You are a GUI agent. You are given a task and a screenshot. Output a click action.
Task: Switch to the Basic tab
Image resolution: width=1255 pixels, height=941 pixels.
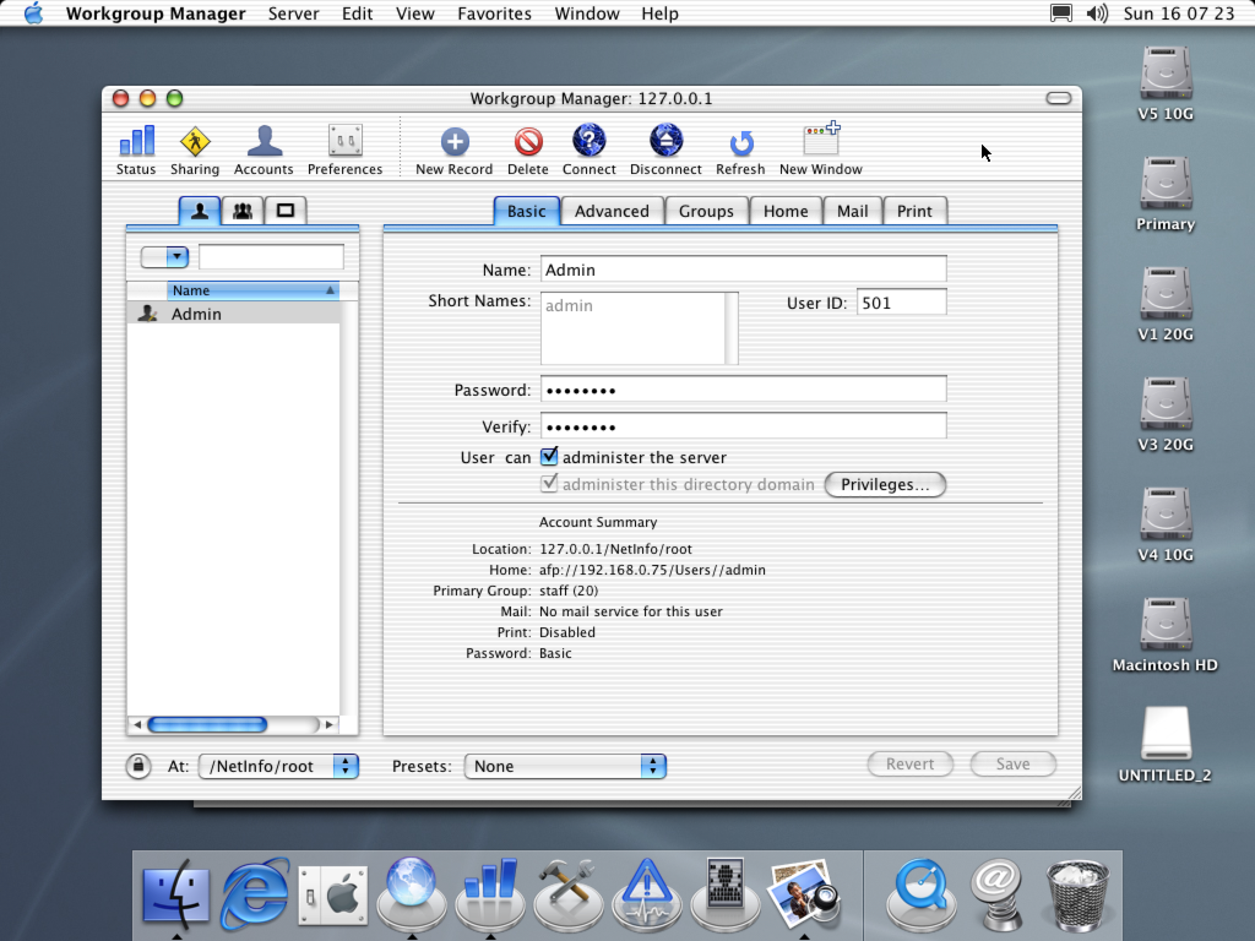coord(526,211)
